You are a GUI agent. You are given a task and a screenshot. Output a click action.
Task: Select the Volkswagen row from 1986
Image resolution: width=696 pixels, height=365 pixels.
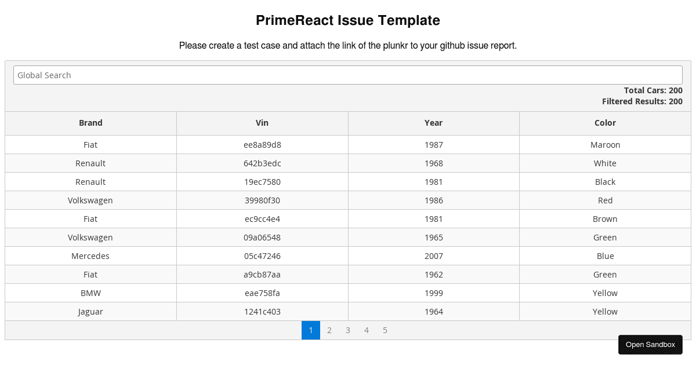[262, 200]
